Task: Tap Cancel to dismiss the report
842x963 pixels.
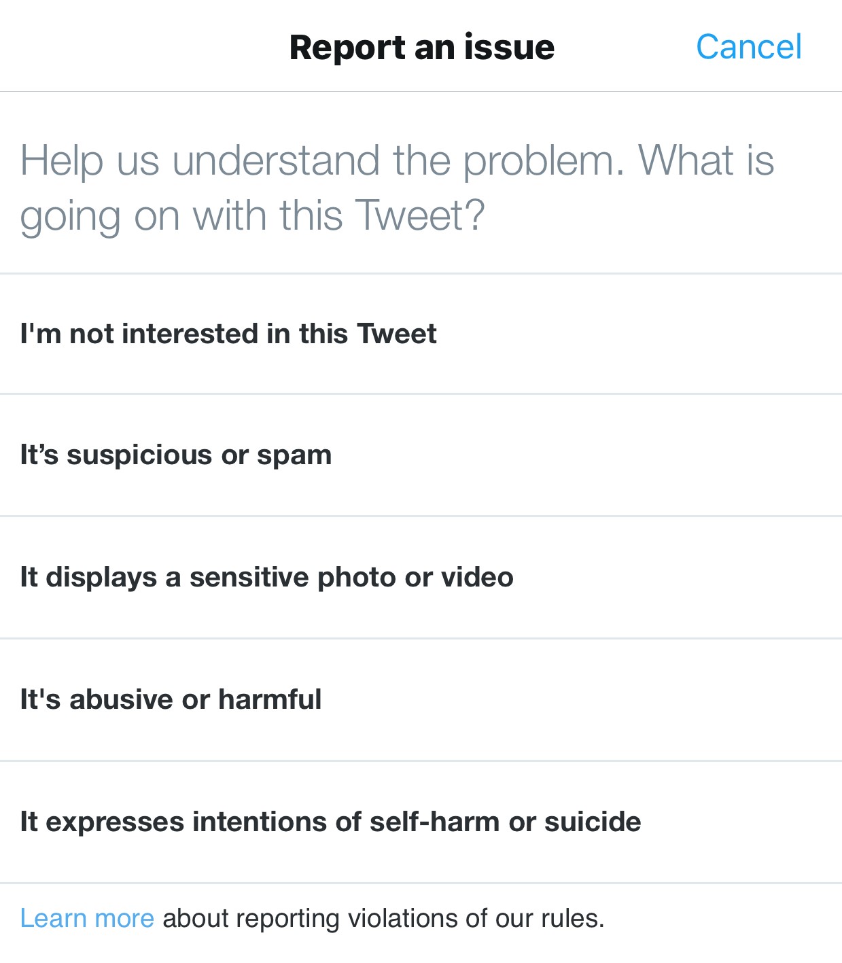Action: tap(748, 47)
